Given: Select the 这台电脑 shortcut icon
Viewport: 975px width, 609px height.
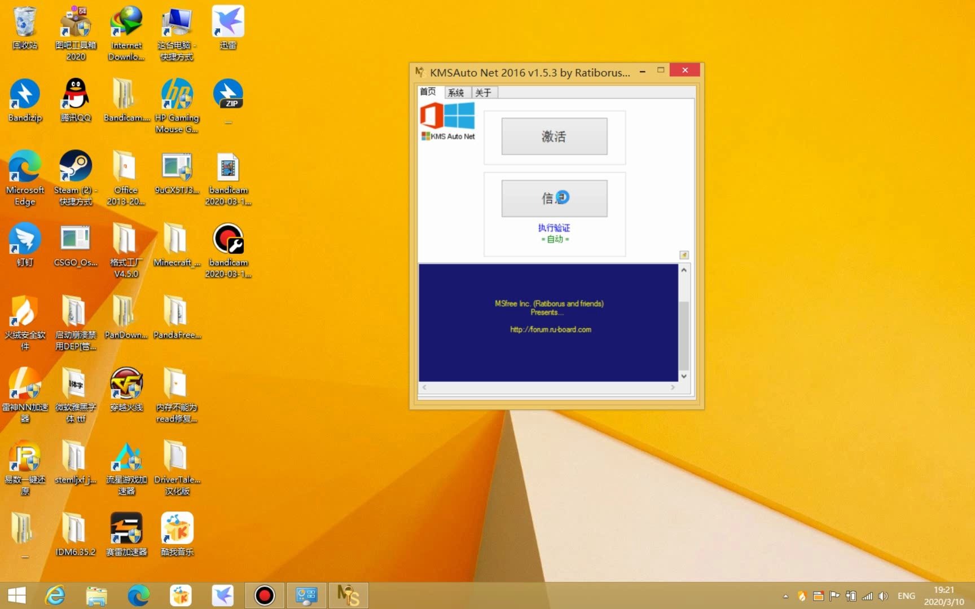Looking at the screenshot, I should (x=177, y=33).
